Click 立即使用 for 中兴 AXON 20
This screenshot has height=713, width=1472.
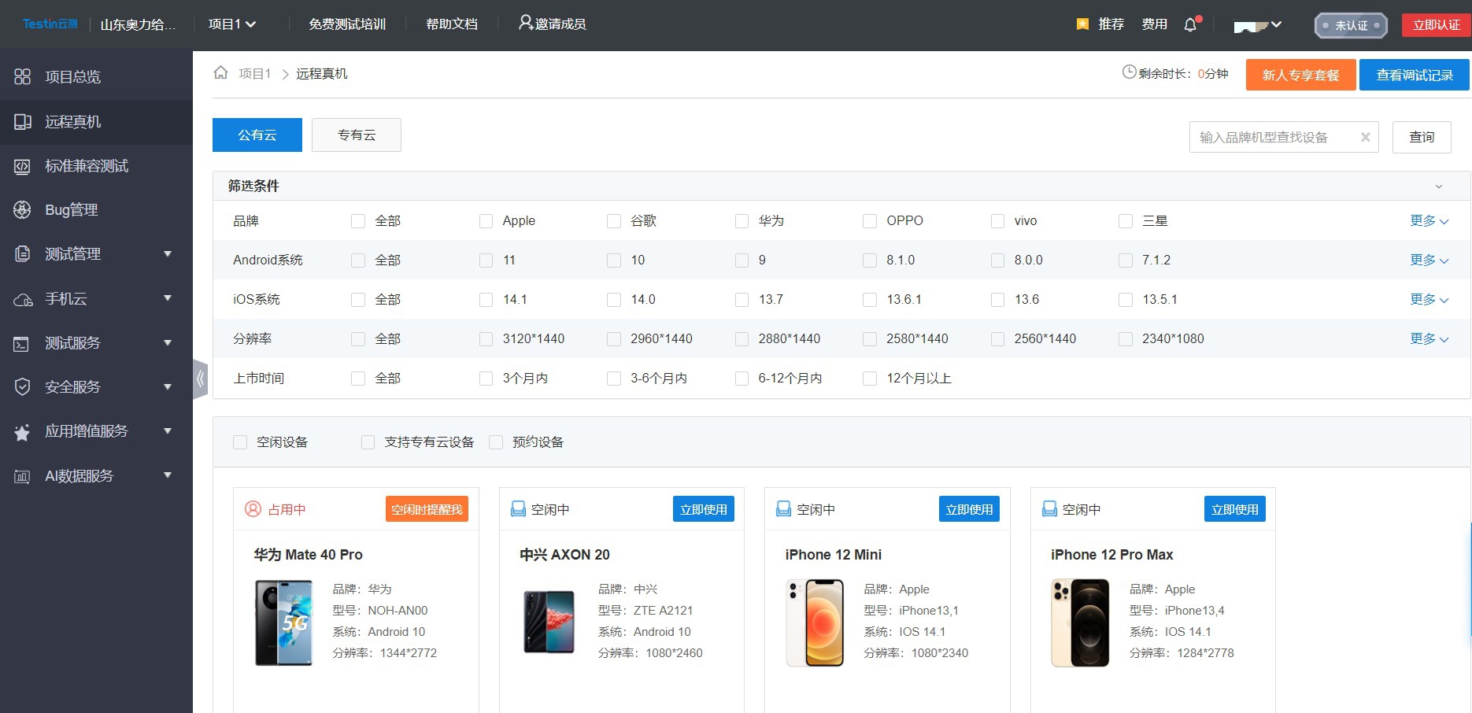pos(704,509)
